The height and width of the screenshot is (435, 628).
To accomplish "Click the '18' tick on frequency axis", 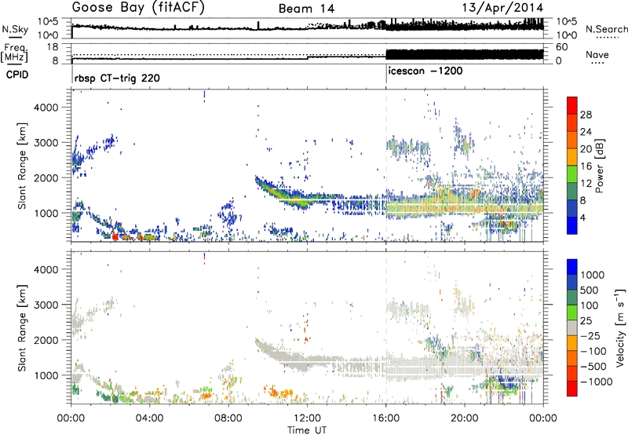I will (x=53, y=47).
